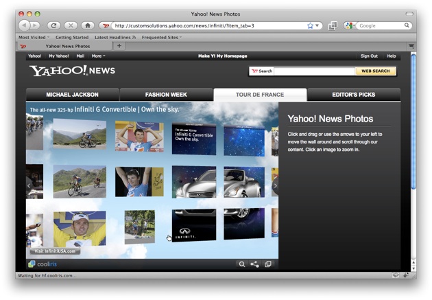Viewport: 432px width, 300px height.
Task: Click the page vertical scrollbar thumb
Action: [413, 122]
